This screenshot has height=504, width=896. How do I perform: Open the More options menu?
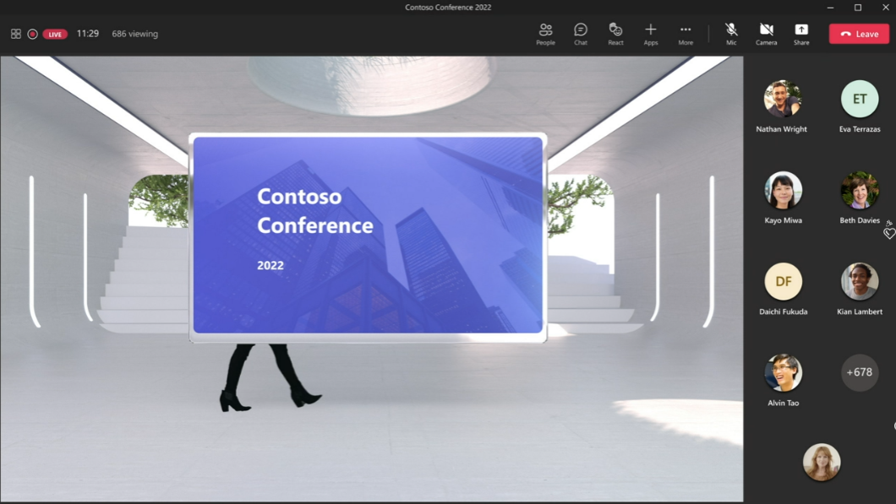pos(686,35)
